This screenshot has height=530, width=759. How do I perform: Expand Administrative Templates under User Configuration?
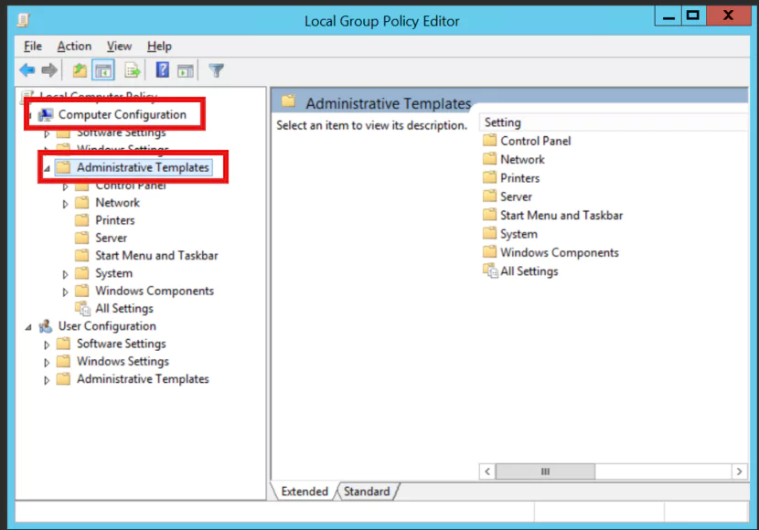click(x=47, y=380)
